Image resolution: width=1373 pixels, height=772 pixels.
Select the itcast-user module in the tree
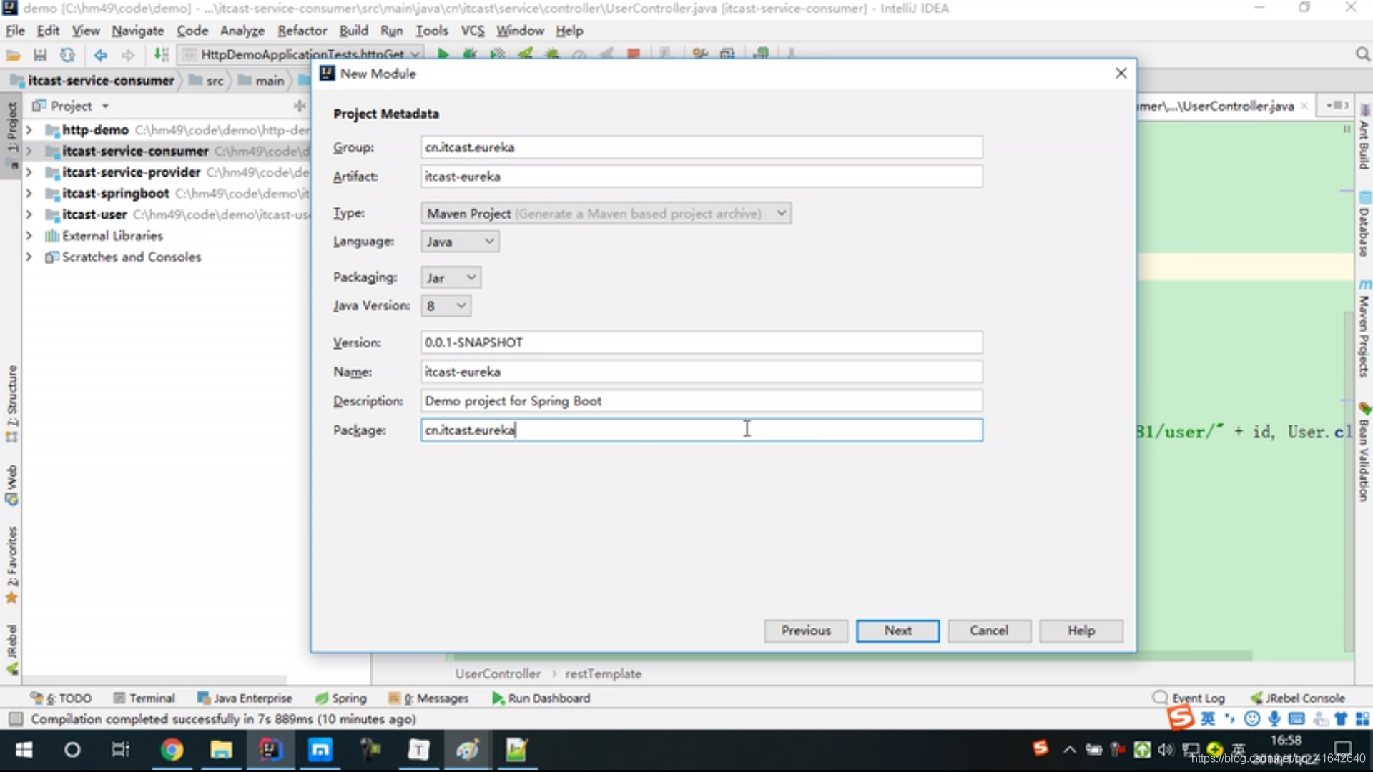(x=94, y=214)
